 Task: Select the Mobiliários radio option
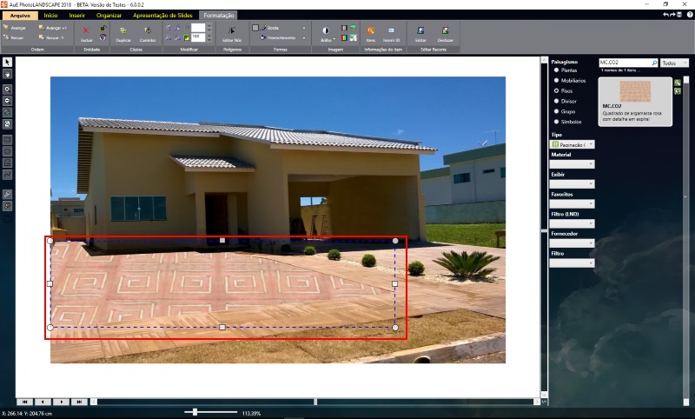556,80
